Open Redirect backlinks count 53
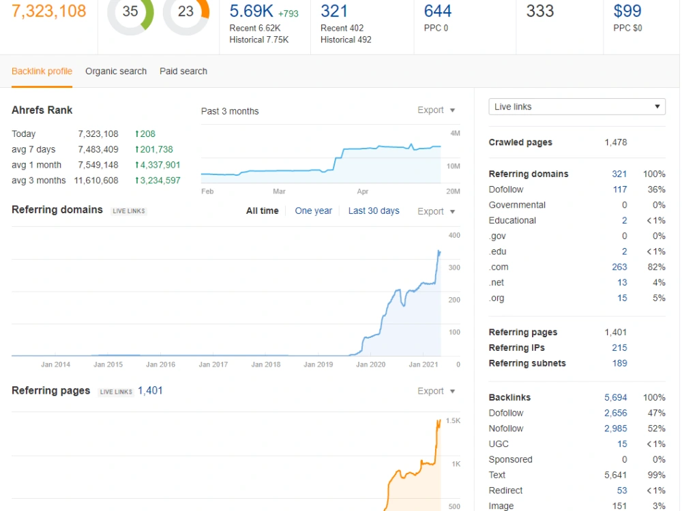 [x=622, y=491]
